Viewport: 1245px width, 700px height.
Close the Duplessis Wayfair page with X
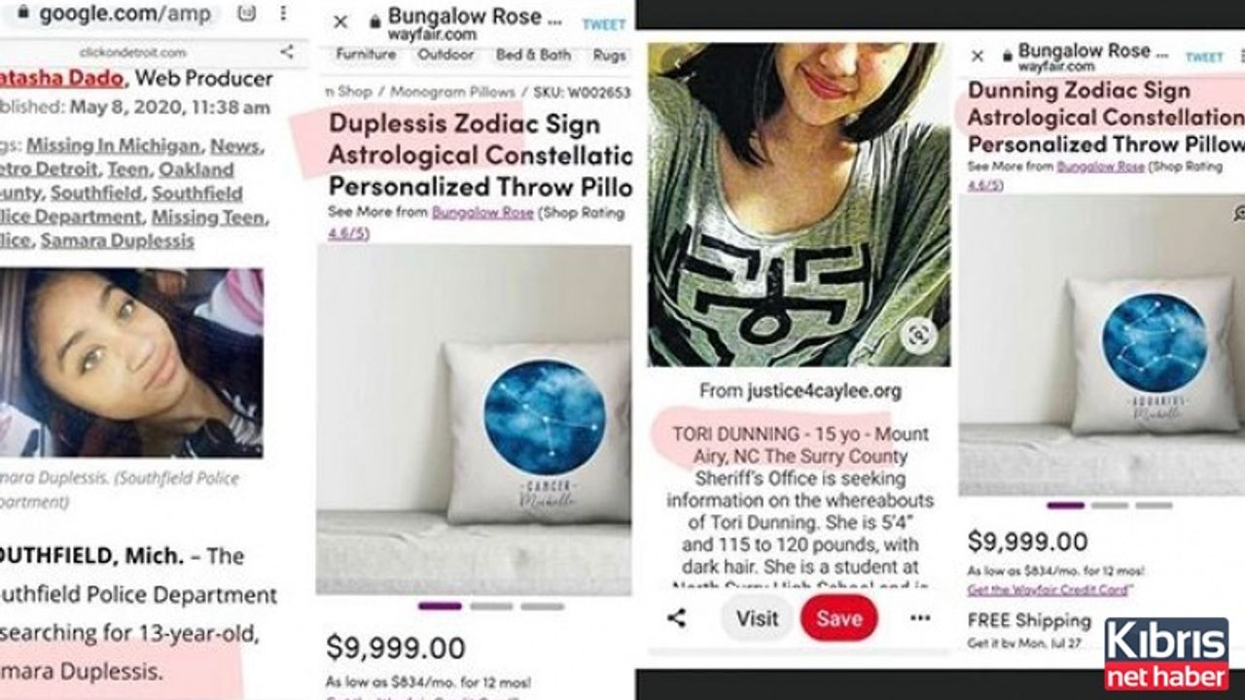tap(339, 22)
